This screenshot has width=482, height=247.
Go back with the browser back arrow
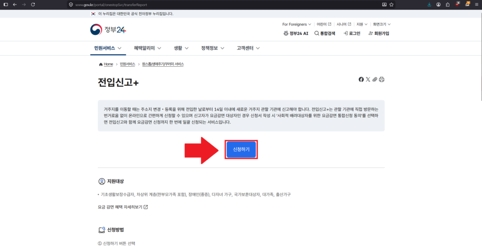(x=15, y=5)
